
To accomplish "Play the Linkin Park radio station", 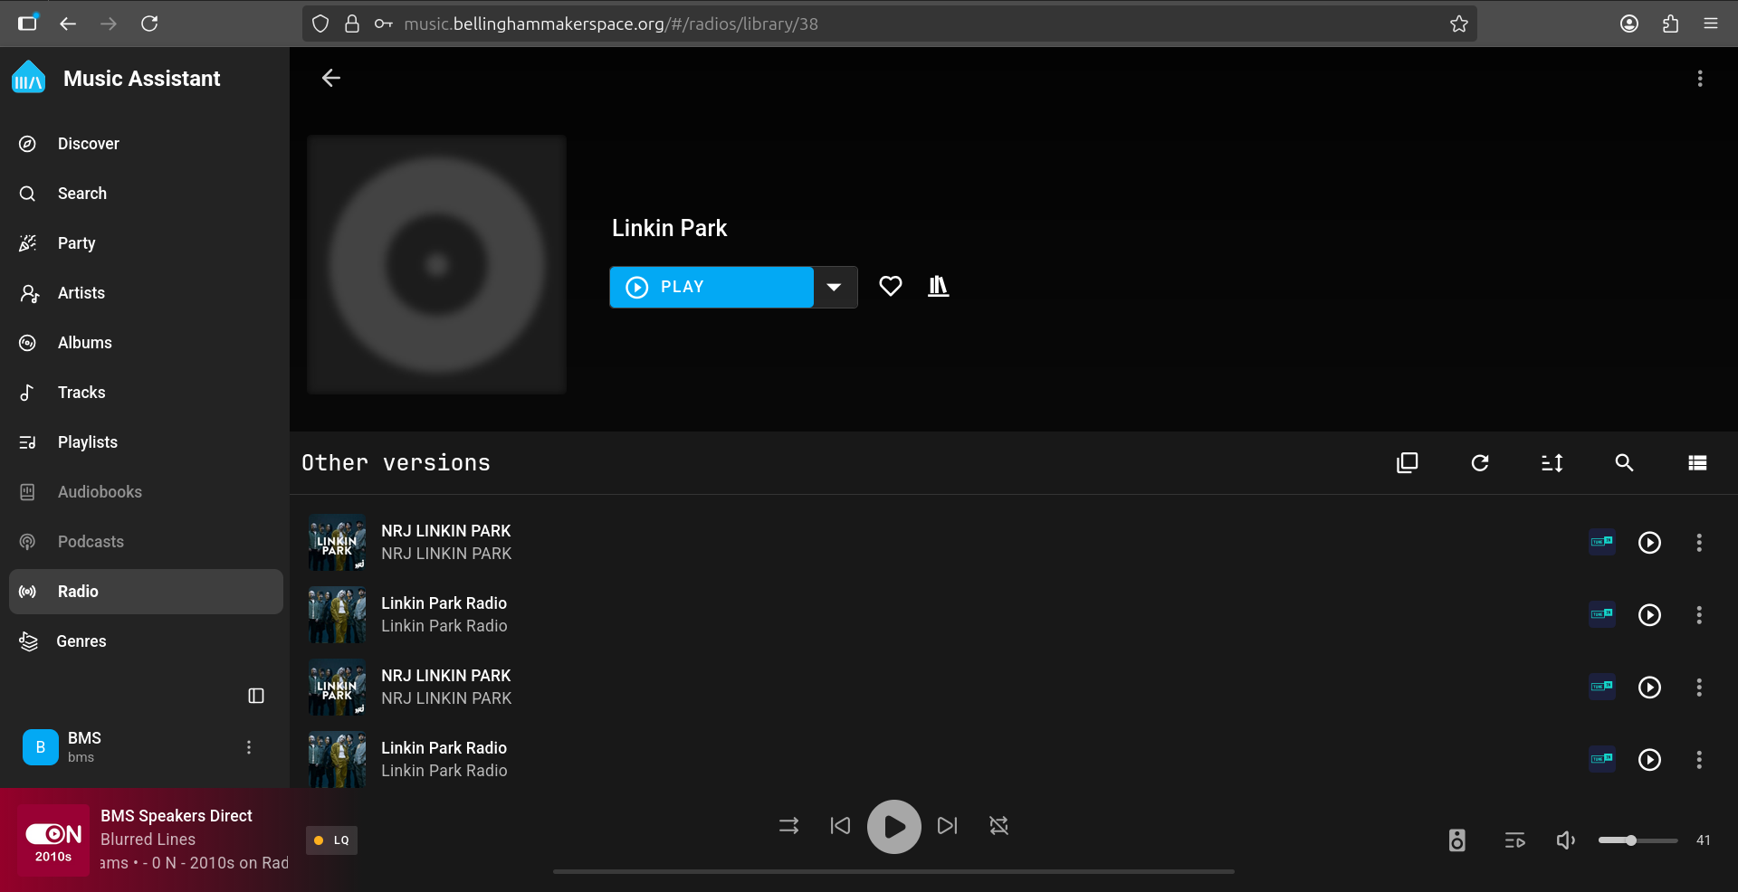I will [x=711, y=287].
